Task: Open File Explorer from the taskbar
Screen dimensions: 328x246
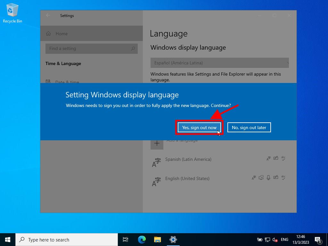Action: click(x=157, y=240)
